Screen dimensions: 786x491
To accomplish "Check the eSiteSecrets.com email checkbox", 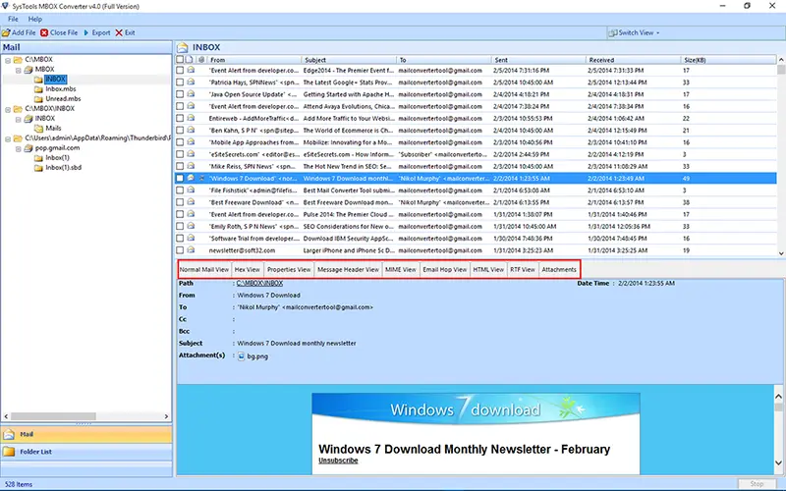I will 180,155.
